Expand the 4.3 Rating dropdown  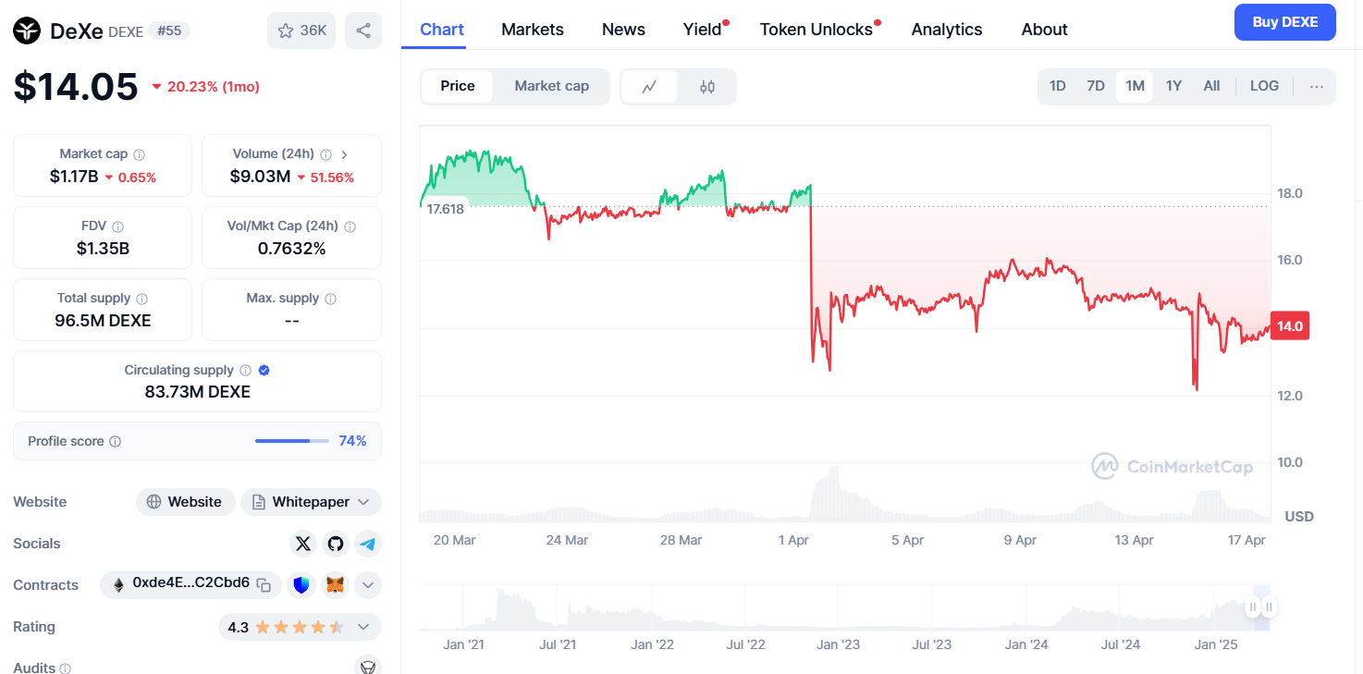[x=363, y=627]
